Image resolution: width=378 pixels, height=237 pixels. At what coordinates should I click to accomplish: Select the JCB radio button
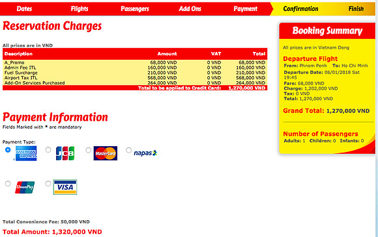click(48, 150)
